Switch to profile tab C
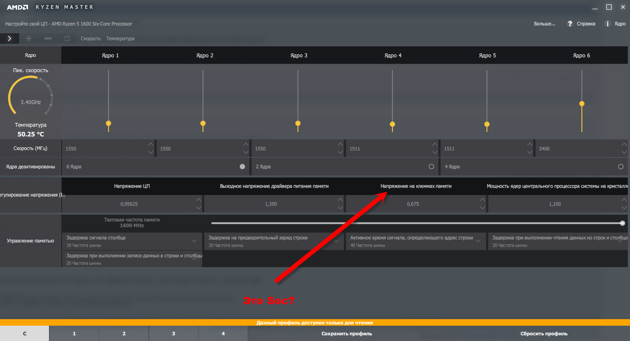The height and width of the screenshot is (341, 630). click(24, 334)
